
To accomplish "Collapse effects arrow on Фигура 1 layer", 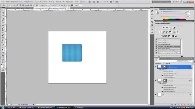I will (192, 81).
